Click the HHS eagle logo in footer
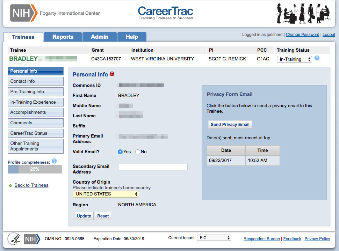 tap(13, 239)
